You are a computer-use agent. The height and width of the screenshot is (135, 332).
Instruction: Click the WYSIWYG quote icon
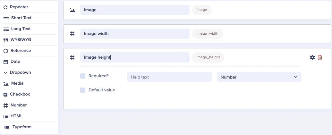click(x=5, y=40)
